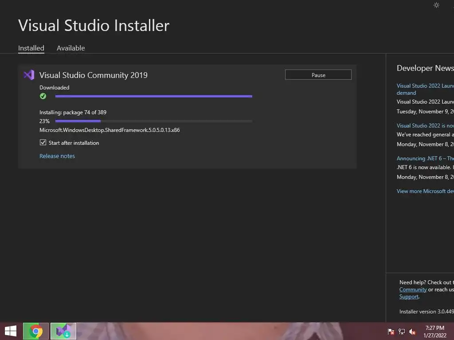This screenshot has height=340, width=454.
Task: Click the green Downloaded checkmark icon
Action: click(43, 96)
